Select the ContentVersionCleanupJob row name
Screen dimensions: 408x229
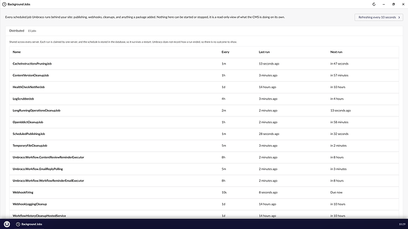tap(31, 75)
